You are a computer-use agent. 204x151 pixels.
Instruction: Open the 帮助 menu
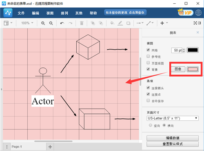(x=93, y=13)
